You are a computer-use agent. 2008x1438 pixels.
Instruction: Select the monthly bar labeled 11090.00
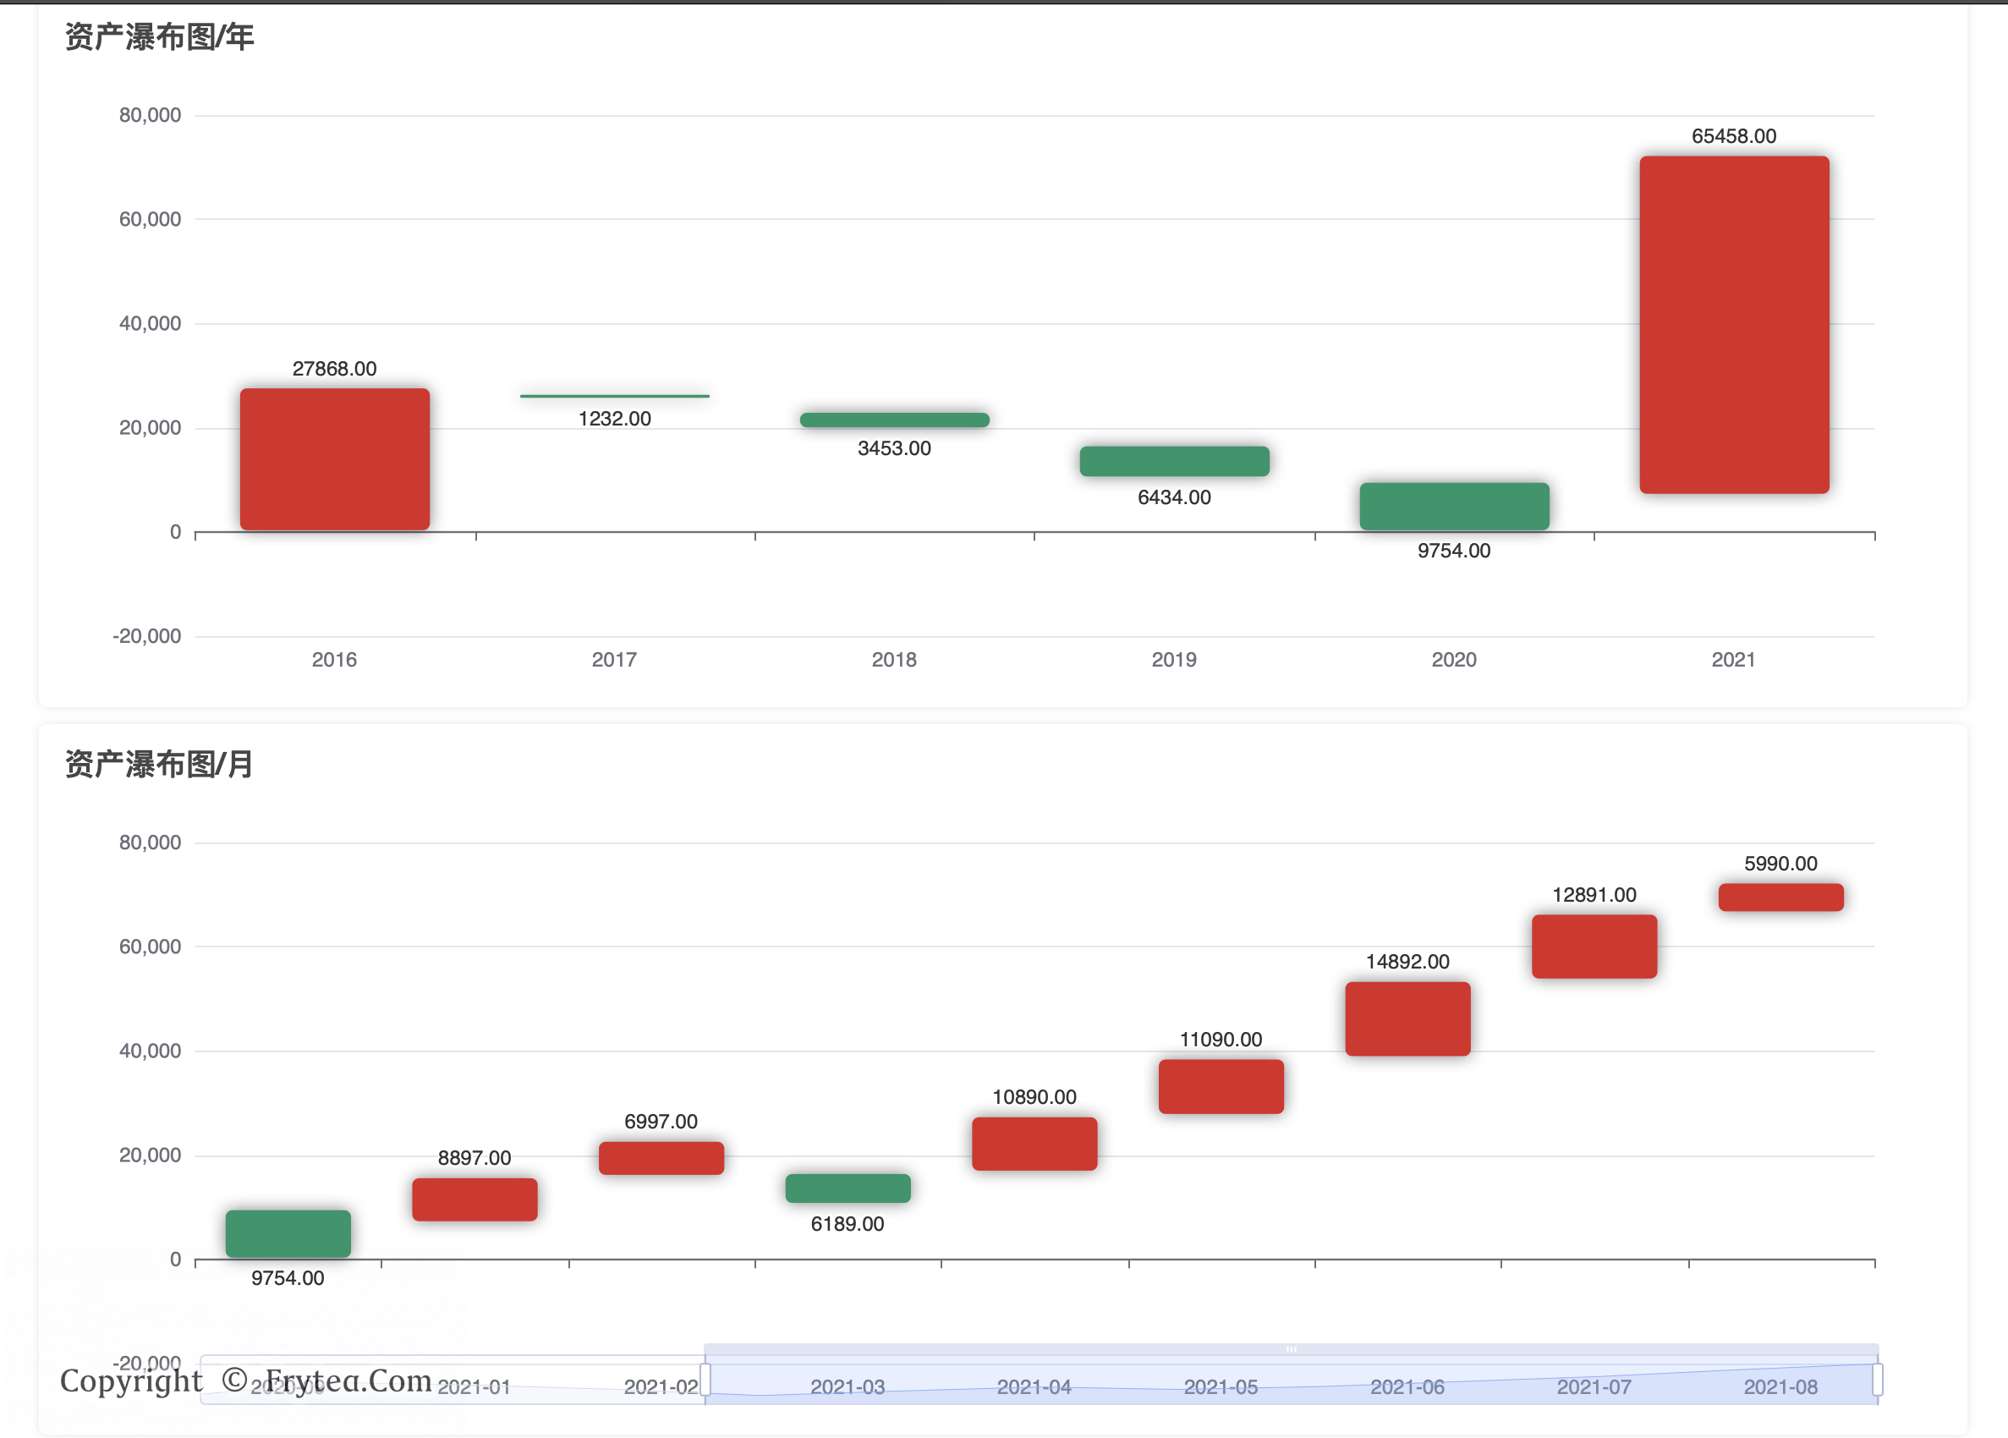(1221, 1086)
